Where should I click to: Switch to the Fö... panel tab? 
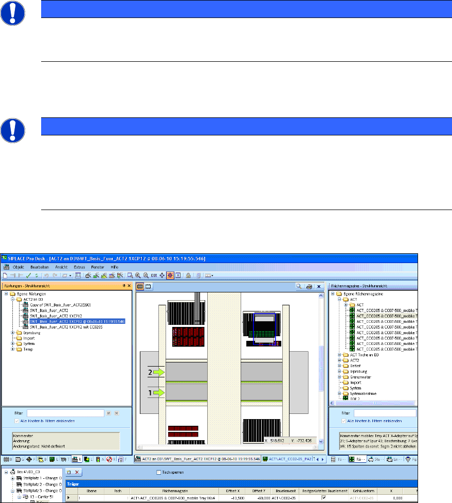click(x=339, y=459)
